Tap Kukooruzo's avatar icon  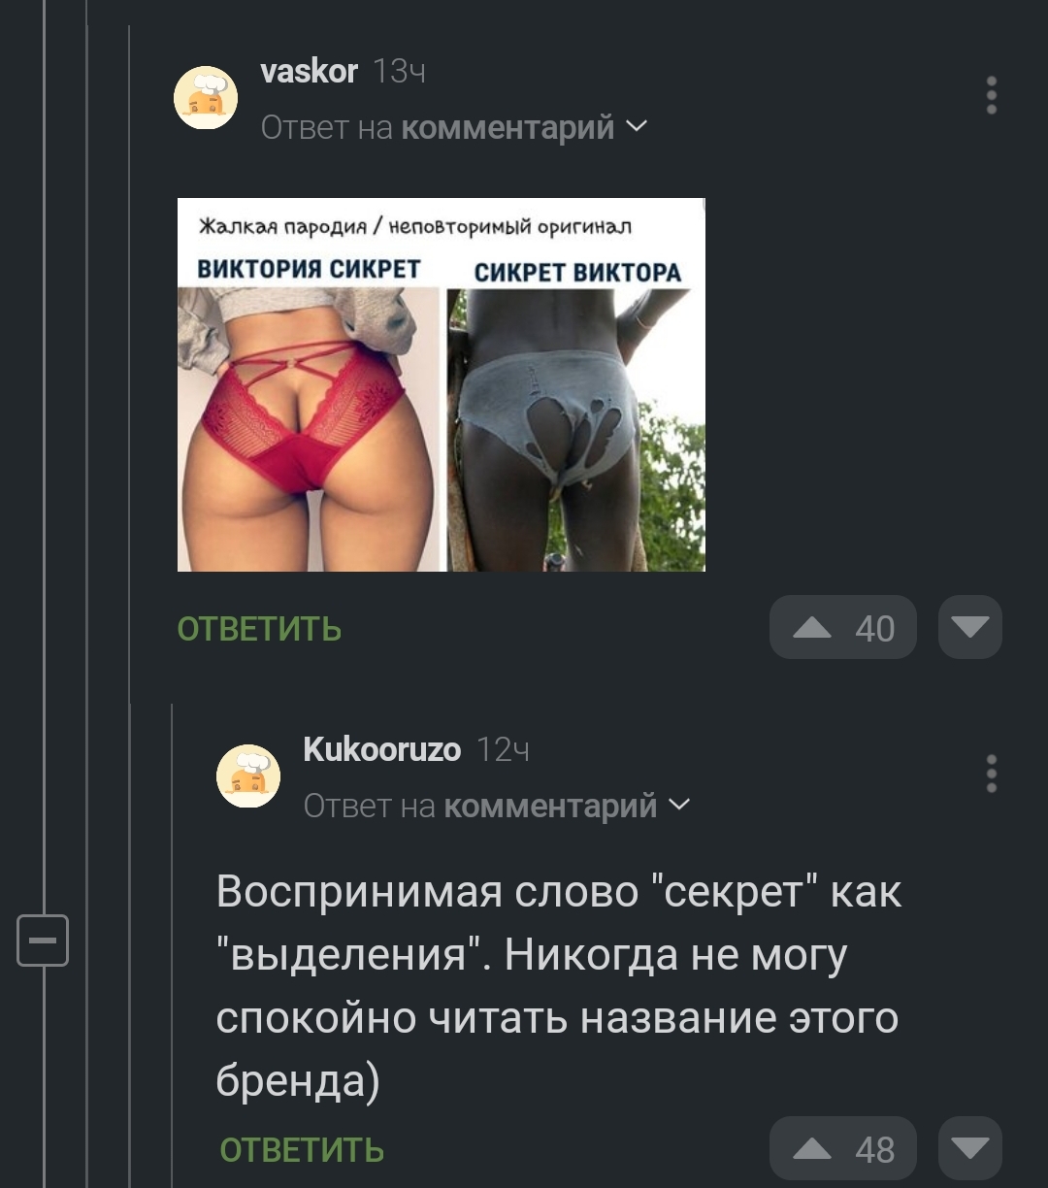[x=248, y=775]
